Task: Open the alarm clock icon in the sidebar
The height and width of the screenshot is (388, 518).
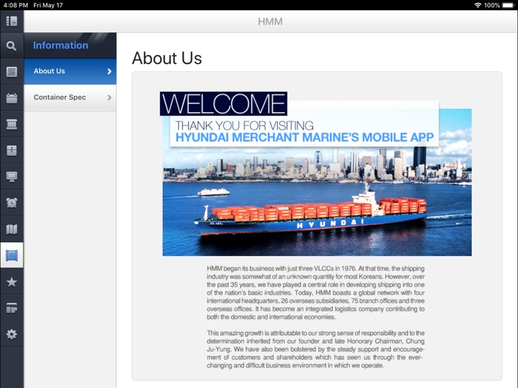Action: 12,203
